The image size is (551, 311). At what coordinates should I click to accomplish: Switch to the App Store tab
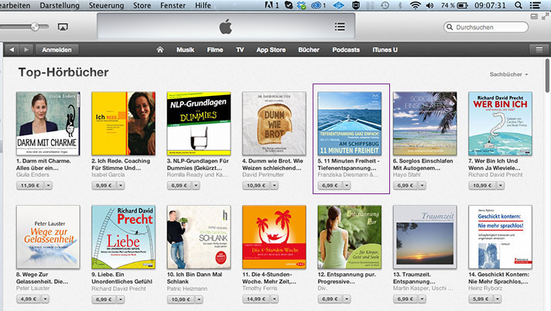271,50
